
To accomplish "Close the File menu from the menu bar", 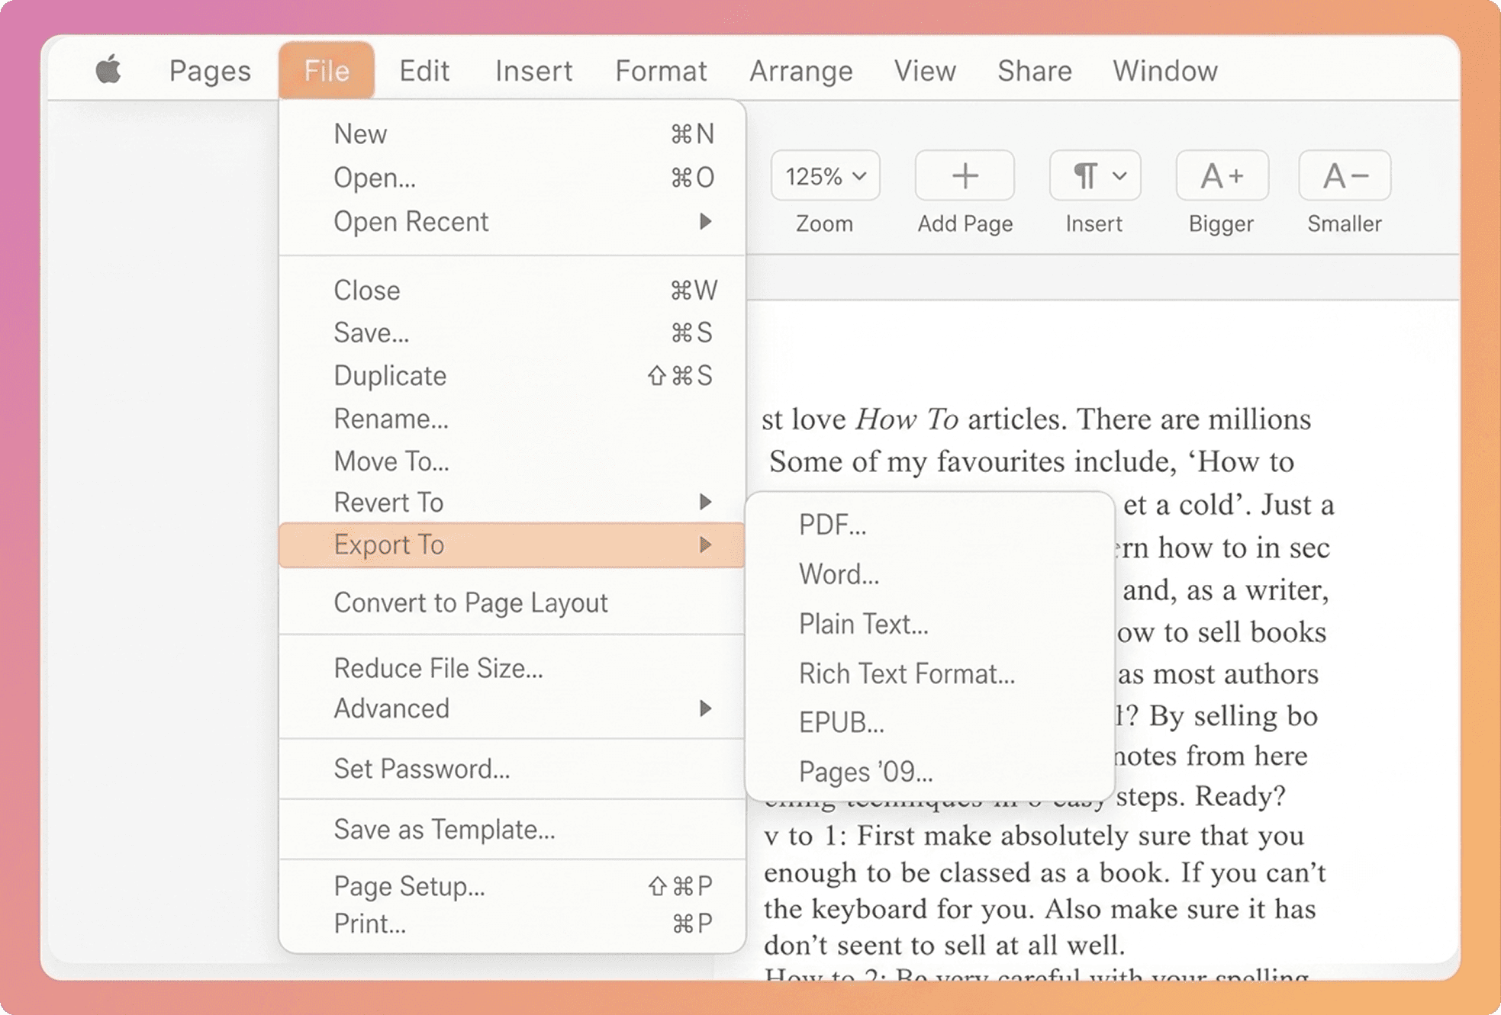I will click(327, 70).
